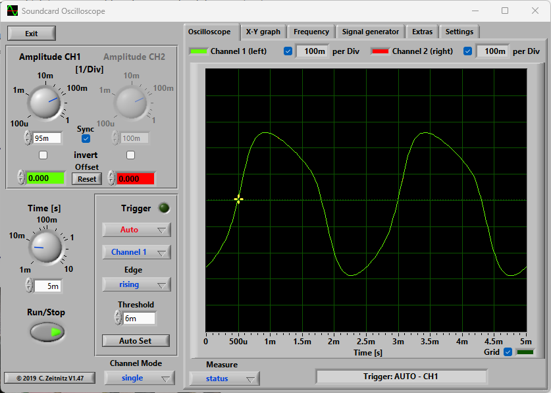This screenshot has width=551, height=393.
Task: Click the Threshold stepper arrows
Action: tap(118, 318)
